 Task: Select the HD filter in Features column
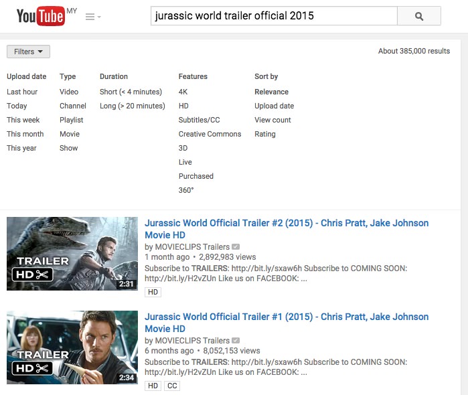pyautogui.click(x=183, y=106)
